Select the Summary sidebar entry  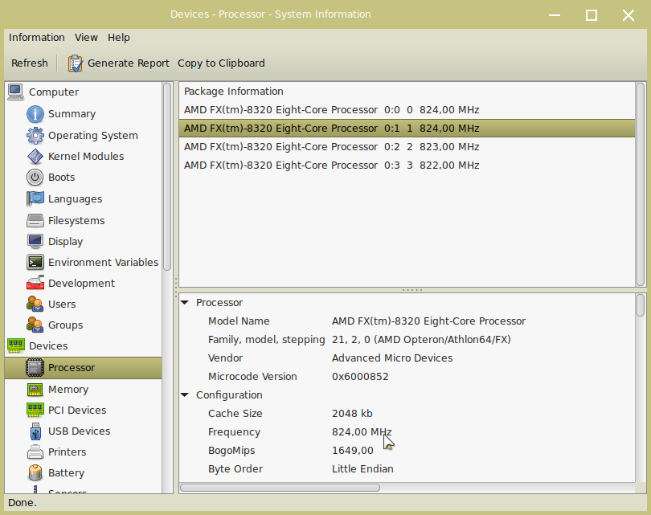click(83, 114)
